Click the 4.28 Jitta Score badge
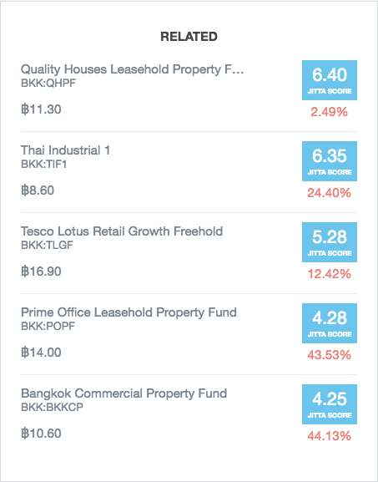 click(330, 323)
